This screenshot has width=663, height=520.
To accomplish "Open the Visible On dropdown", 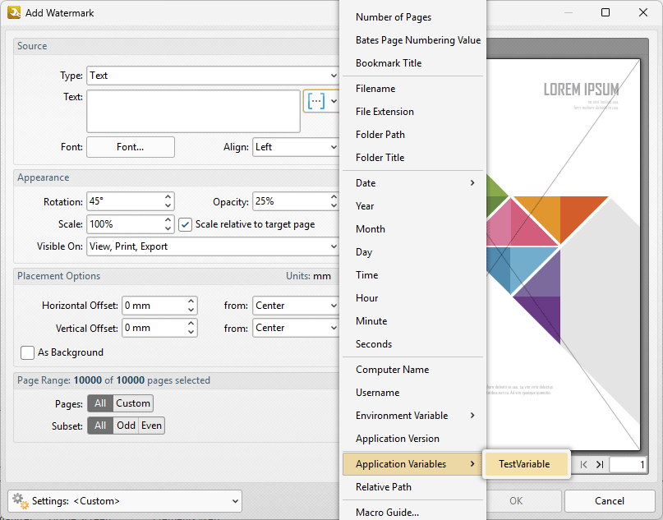I will coord(213,246).
